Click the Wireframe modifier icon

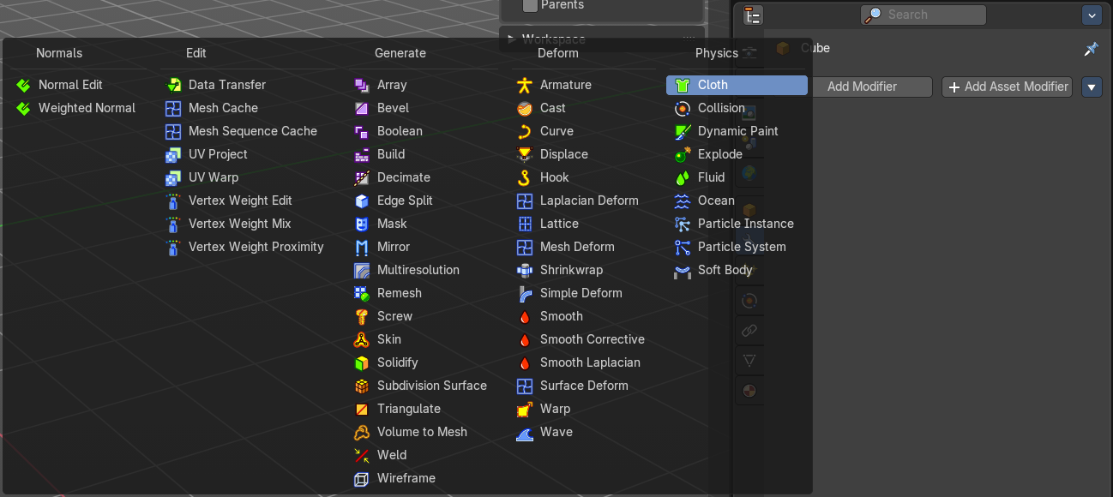coord(362,478)
